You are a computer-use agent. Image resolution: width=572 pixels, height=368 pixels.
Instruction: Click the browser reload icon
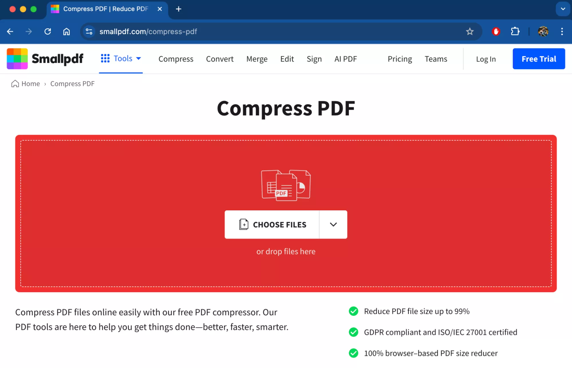click(48, 32)
